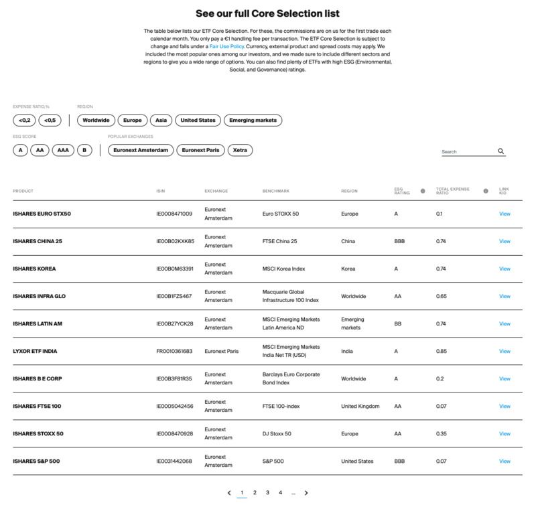Select ISHARES EURO STX50 product name
Viewport: 536px width, 505px height.
pyautogui.click(x=42, y=214)
